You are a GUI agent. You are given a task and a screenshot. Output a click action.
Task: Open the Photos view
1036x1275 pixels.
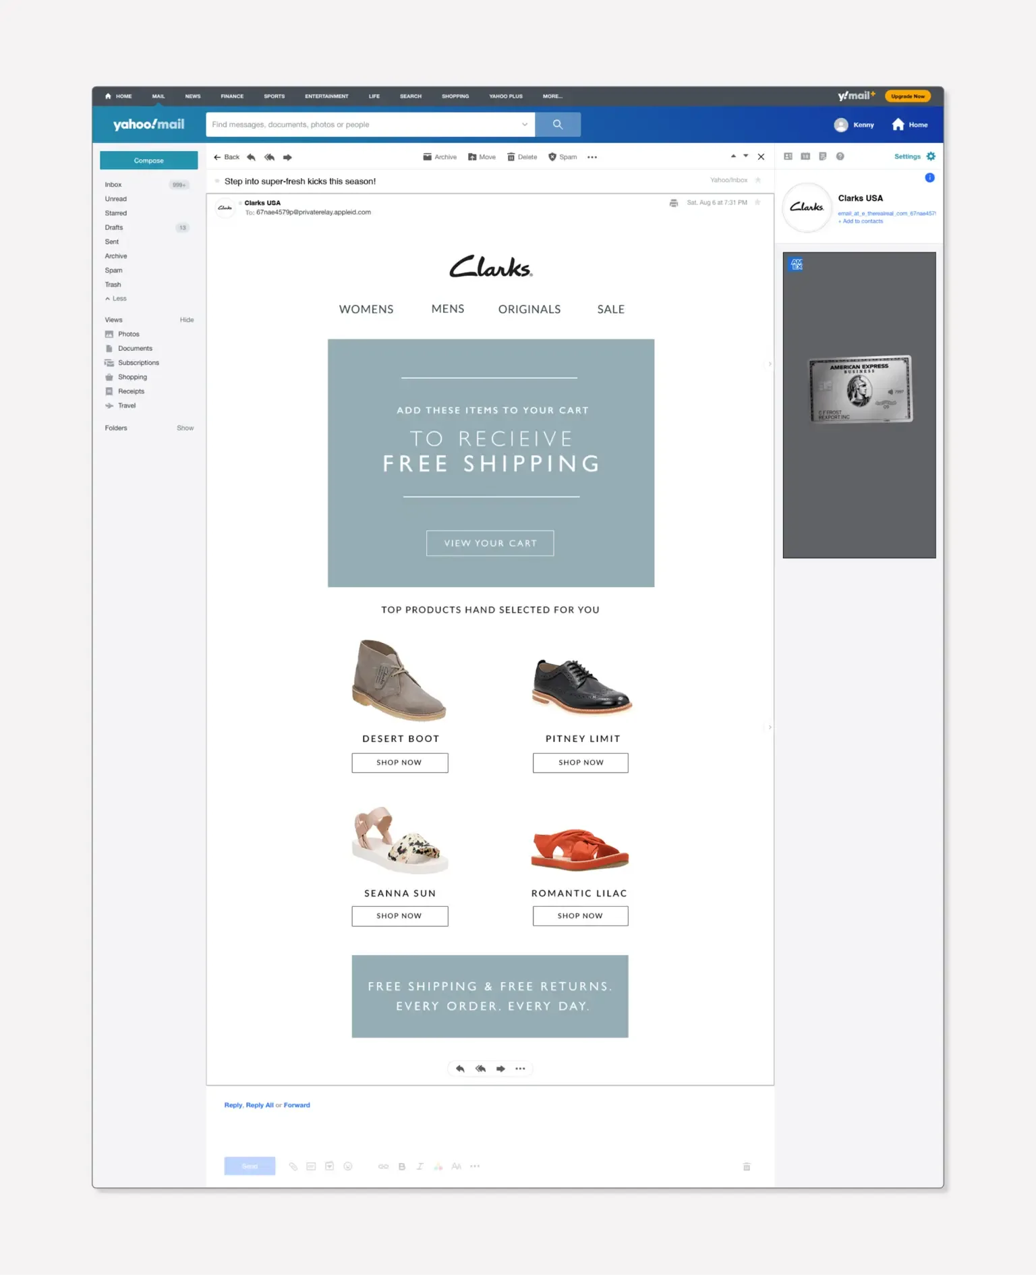click(x=122, y=335)
